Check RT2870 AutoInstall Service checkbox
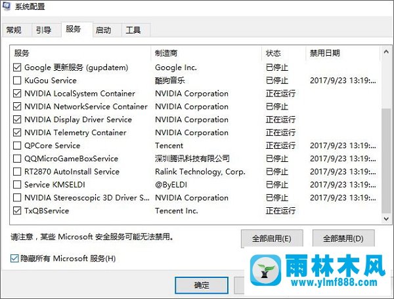The height and width of the screenshot is (299, 394). point(17,172)
